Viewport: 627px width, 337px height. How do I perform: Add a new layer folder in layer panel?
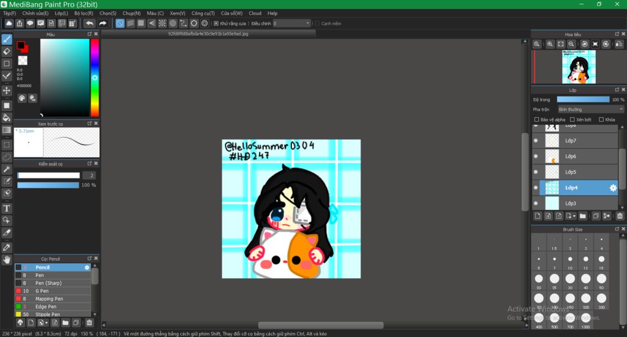(583, 216)
